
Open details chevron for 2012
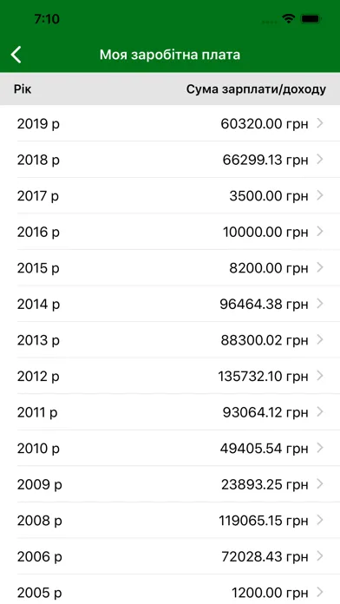click(320, 376)
